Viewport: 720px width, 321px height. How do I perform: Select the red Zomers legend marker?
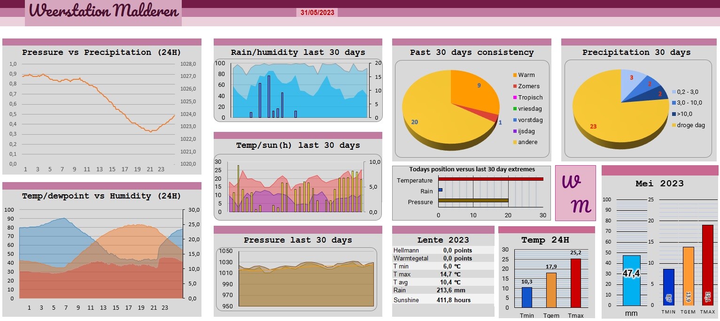[515, 86]
